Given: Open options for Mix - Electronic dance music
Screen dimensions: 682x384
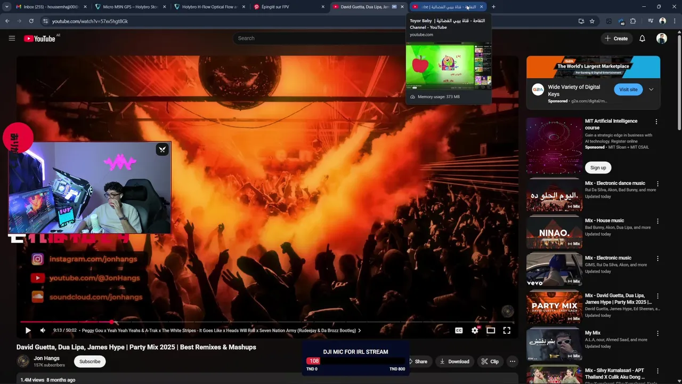Looking at the screenshot, I should tap(657, 183).
